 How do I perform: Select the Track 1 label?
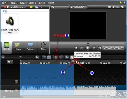pos(9,91)
